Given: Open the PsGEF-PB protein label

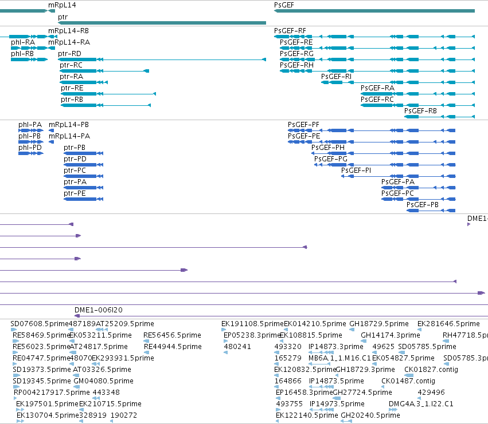Looking at the screenshot, I should [x=423, y=205].
